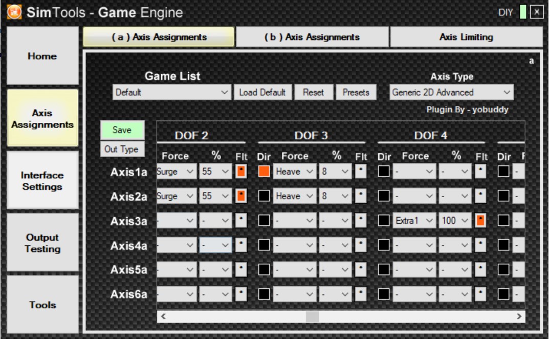Open Axis2a DOF 2 Force dropdown (Surge)
This screenshot has width=550, height=340.
pyautogui.click(x=177, y=196)
